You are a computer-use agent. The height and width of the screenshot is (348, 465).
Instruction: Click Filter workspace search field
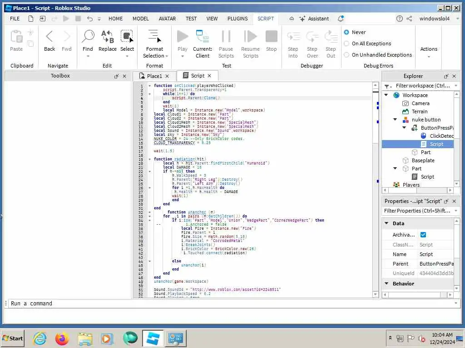(x=423, y=86)
